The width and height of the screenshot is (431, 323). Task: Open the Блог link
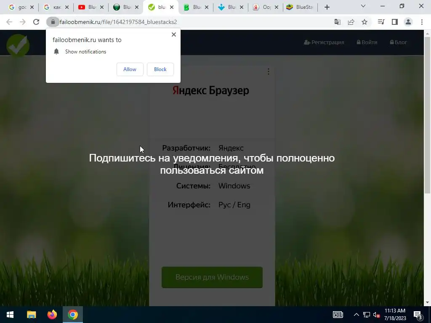pos(398,42)
